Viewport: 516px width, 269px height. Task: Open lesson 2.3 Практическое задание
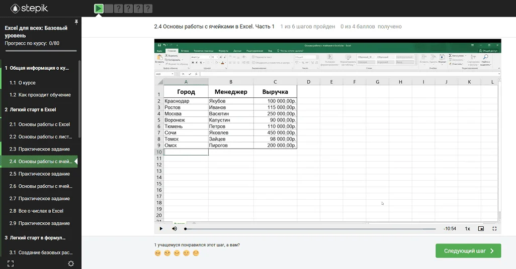(44, 149)
